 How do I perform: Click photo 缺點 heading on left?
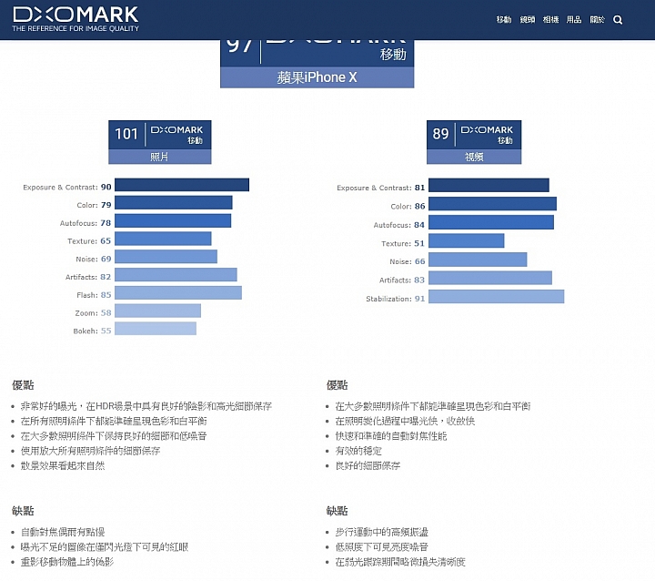(23, 511)
